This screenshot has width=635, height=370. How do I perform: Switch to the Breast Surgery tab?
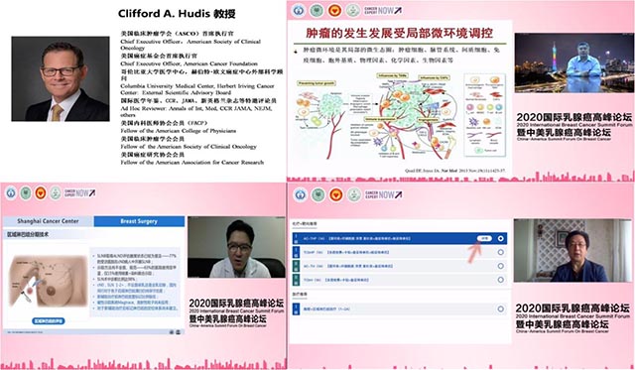point(139,221)
